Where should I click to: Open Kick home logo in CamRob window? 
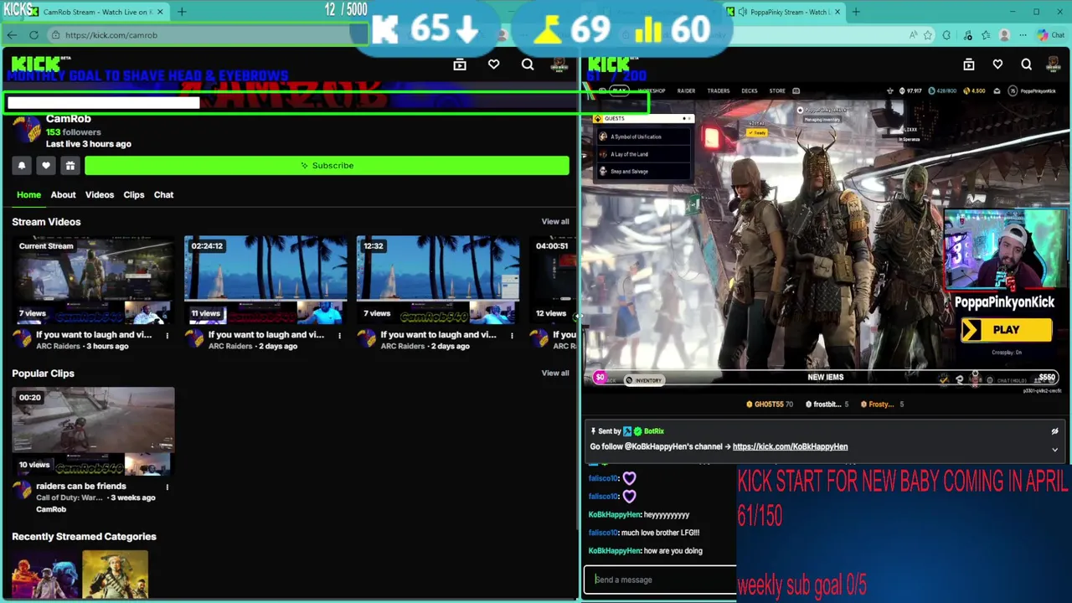(37, 64)
